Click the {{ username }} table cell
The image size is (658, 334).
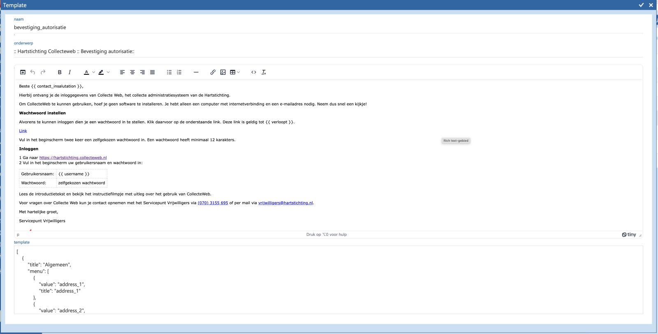[81, 174]
